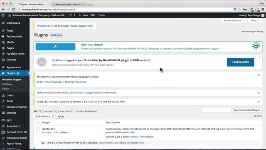
Task: Tick the select-all plugins checkbox
Action: (x=38, y=122)
